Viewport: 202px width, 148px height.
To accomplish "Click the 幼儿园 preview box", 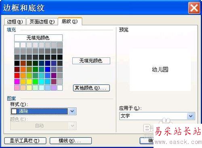I will [160, 70].
